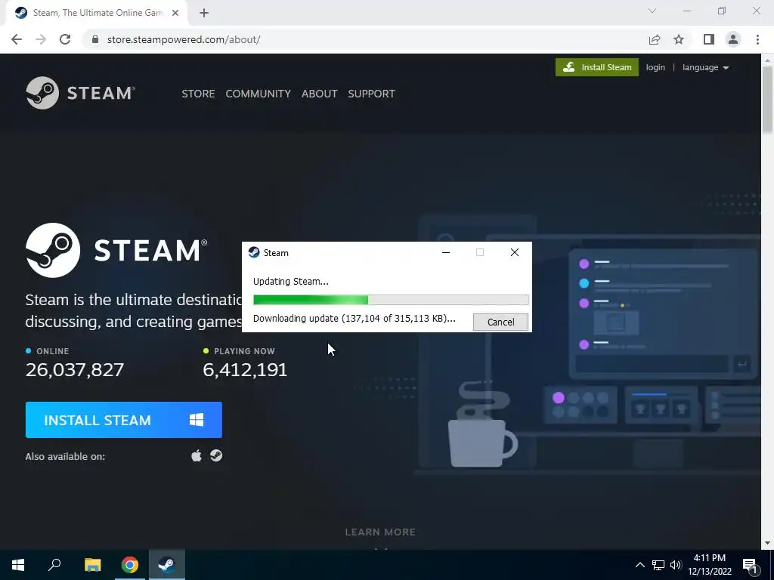Open the SUPPORT menu item
The height and width of the screenshot is (580, 774).
click(x=371, y=94)
